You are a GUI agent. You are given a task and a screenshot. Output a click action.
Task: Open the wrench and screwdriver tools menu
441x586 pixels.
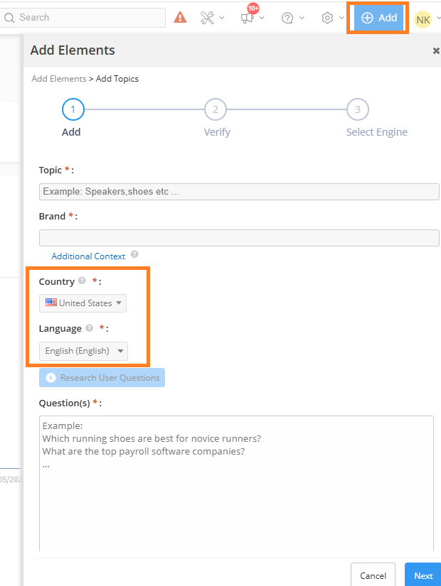(208, 18)
